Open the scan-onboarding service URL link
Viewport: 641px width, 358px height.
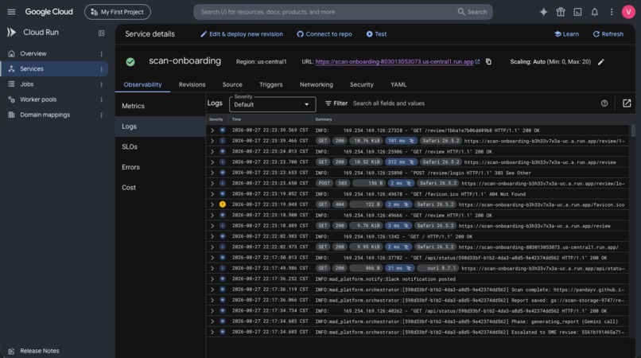[x=394, y=62]
